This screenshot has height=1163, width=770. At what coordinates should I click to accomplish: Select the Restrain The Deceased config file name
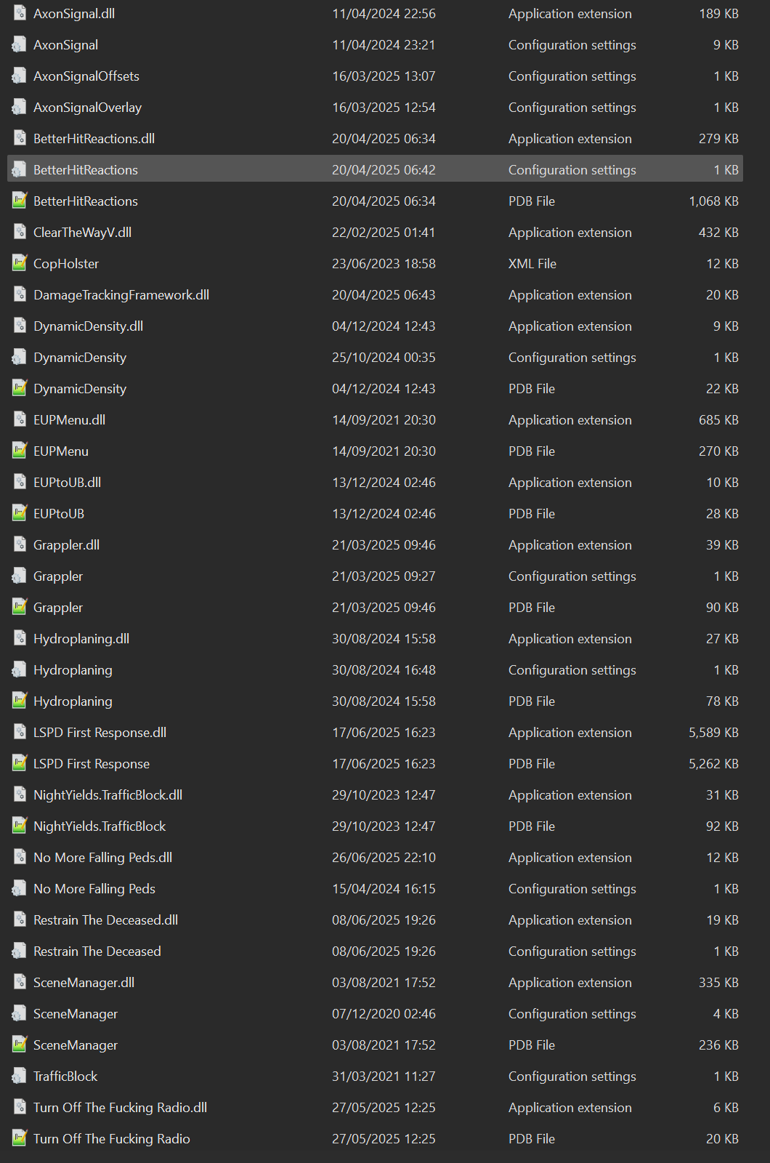coord(97,951)
